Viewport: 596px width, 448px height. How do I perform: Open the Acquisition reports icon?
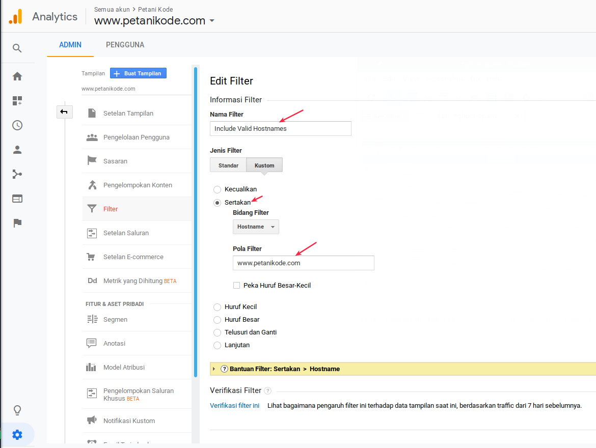point(17,174)
